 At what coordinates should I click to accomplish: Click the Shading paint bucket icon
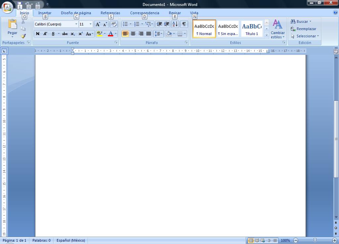169,34
